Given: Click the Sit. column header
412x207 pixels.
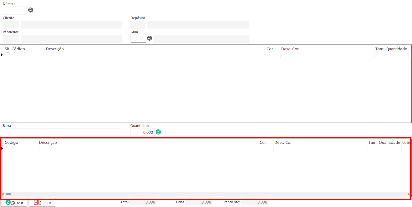Looking at the screenshot, I should (x=7, y=49).
